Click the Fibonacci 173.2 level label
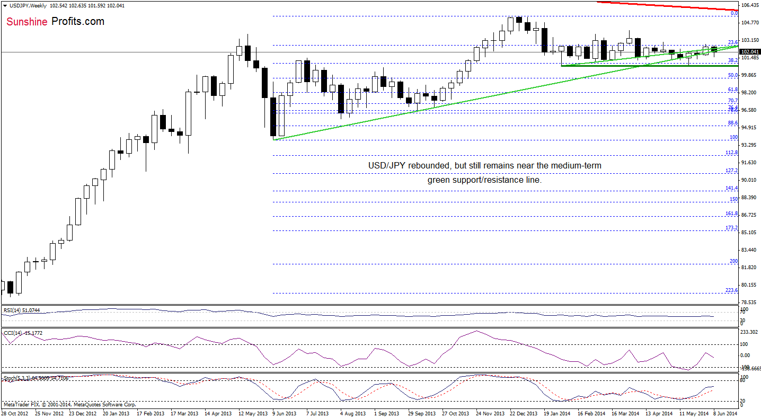This screenshot has width=761, height=418. coord(732,227)
